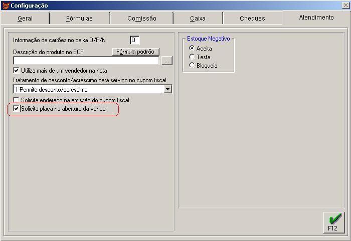The width and height of the screenshot is (351, 241).
Task: Open the Cheques tab
Action: point(252,19)
